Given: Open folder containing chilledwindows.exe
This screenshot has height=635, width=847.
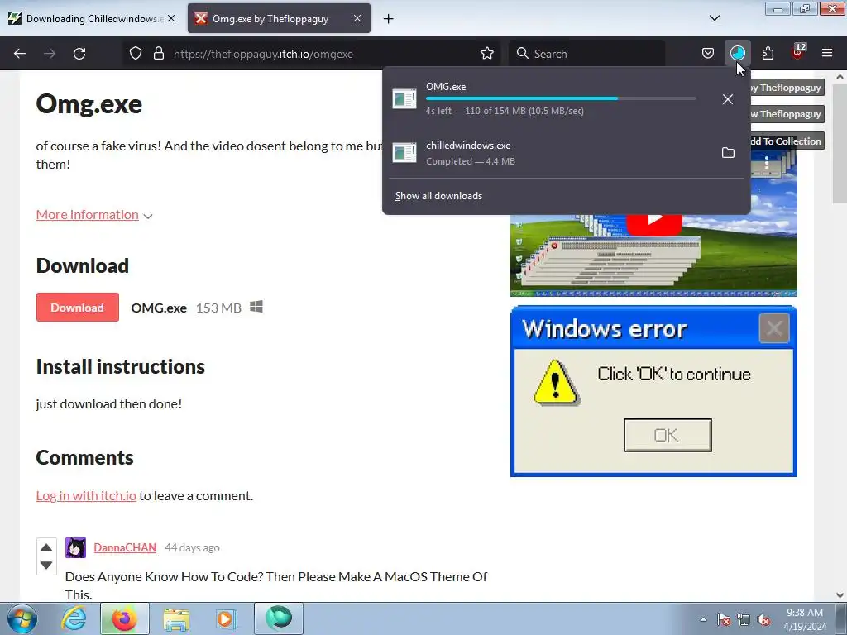Looking at the screenshot, I should (728, 153).
